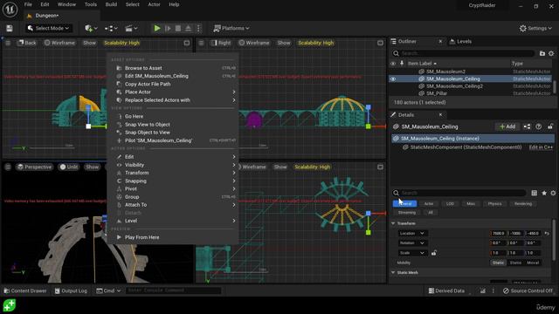The width and height of the screenshot is (559, 314).
Task: Open Perspective viewport type menu
Action: tap(35, 167)
